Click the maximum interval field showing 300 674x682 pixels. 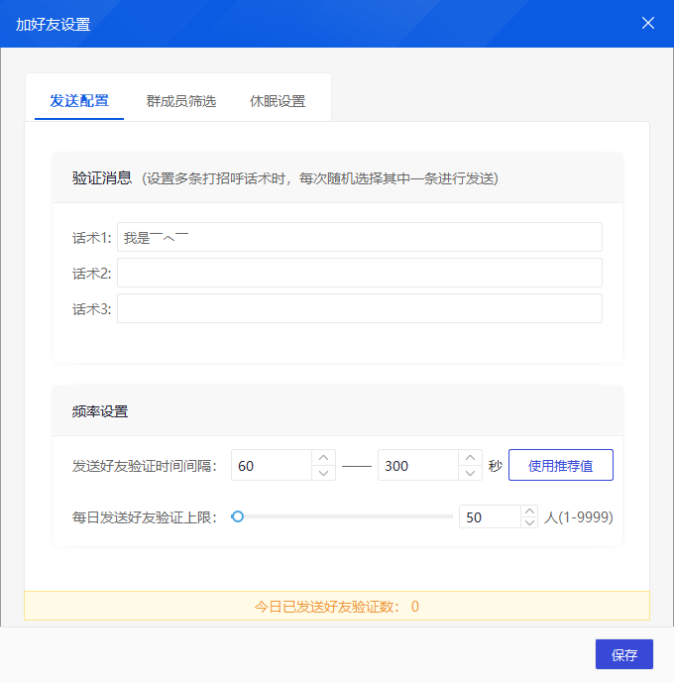[417, 466]
